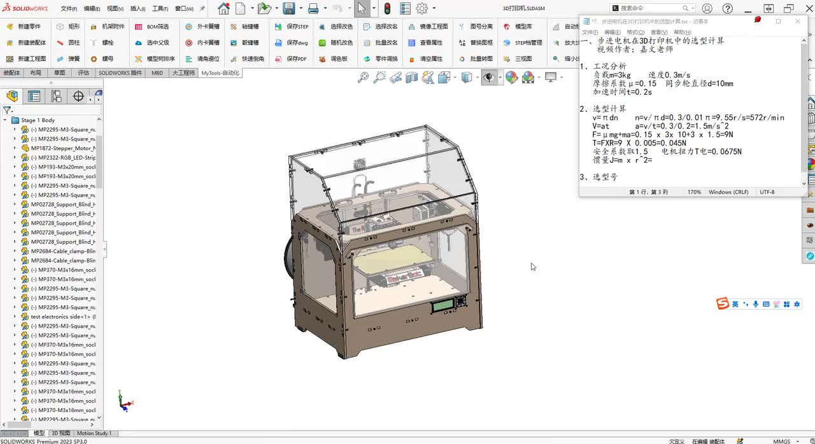Click the Print icon
The height and width of the screenshot is (444, 815).
313,9
